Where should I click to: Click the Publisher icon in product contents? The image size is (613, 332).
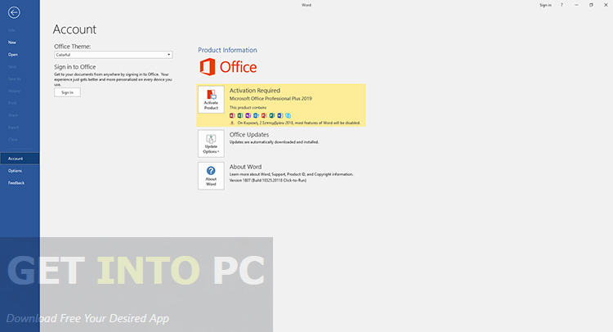pyautogui.click(x=272, y=115)
